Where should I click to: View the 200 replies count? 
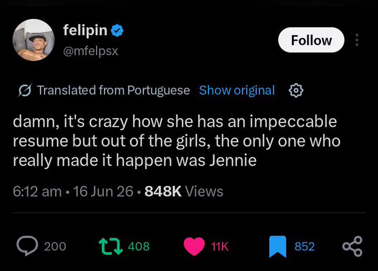click(55, 247)
